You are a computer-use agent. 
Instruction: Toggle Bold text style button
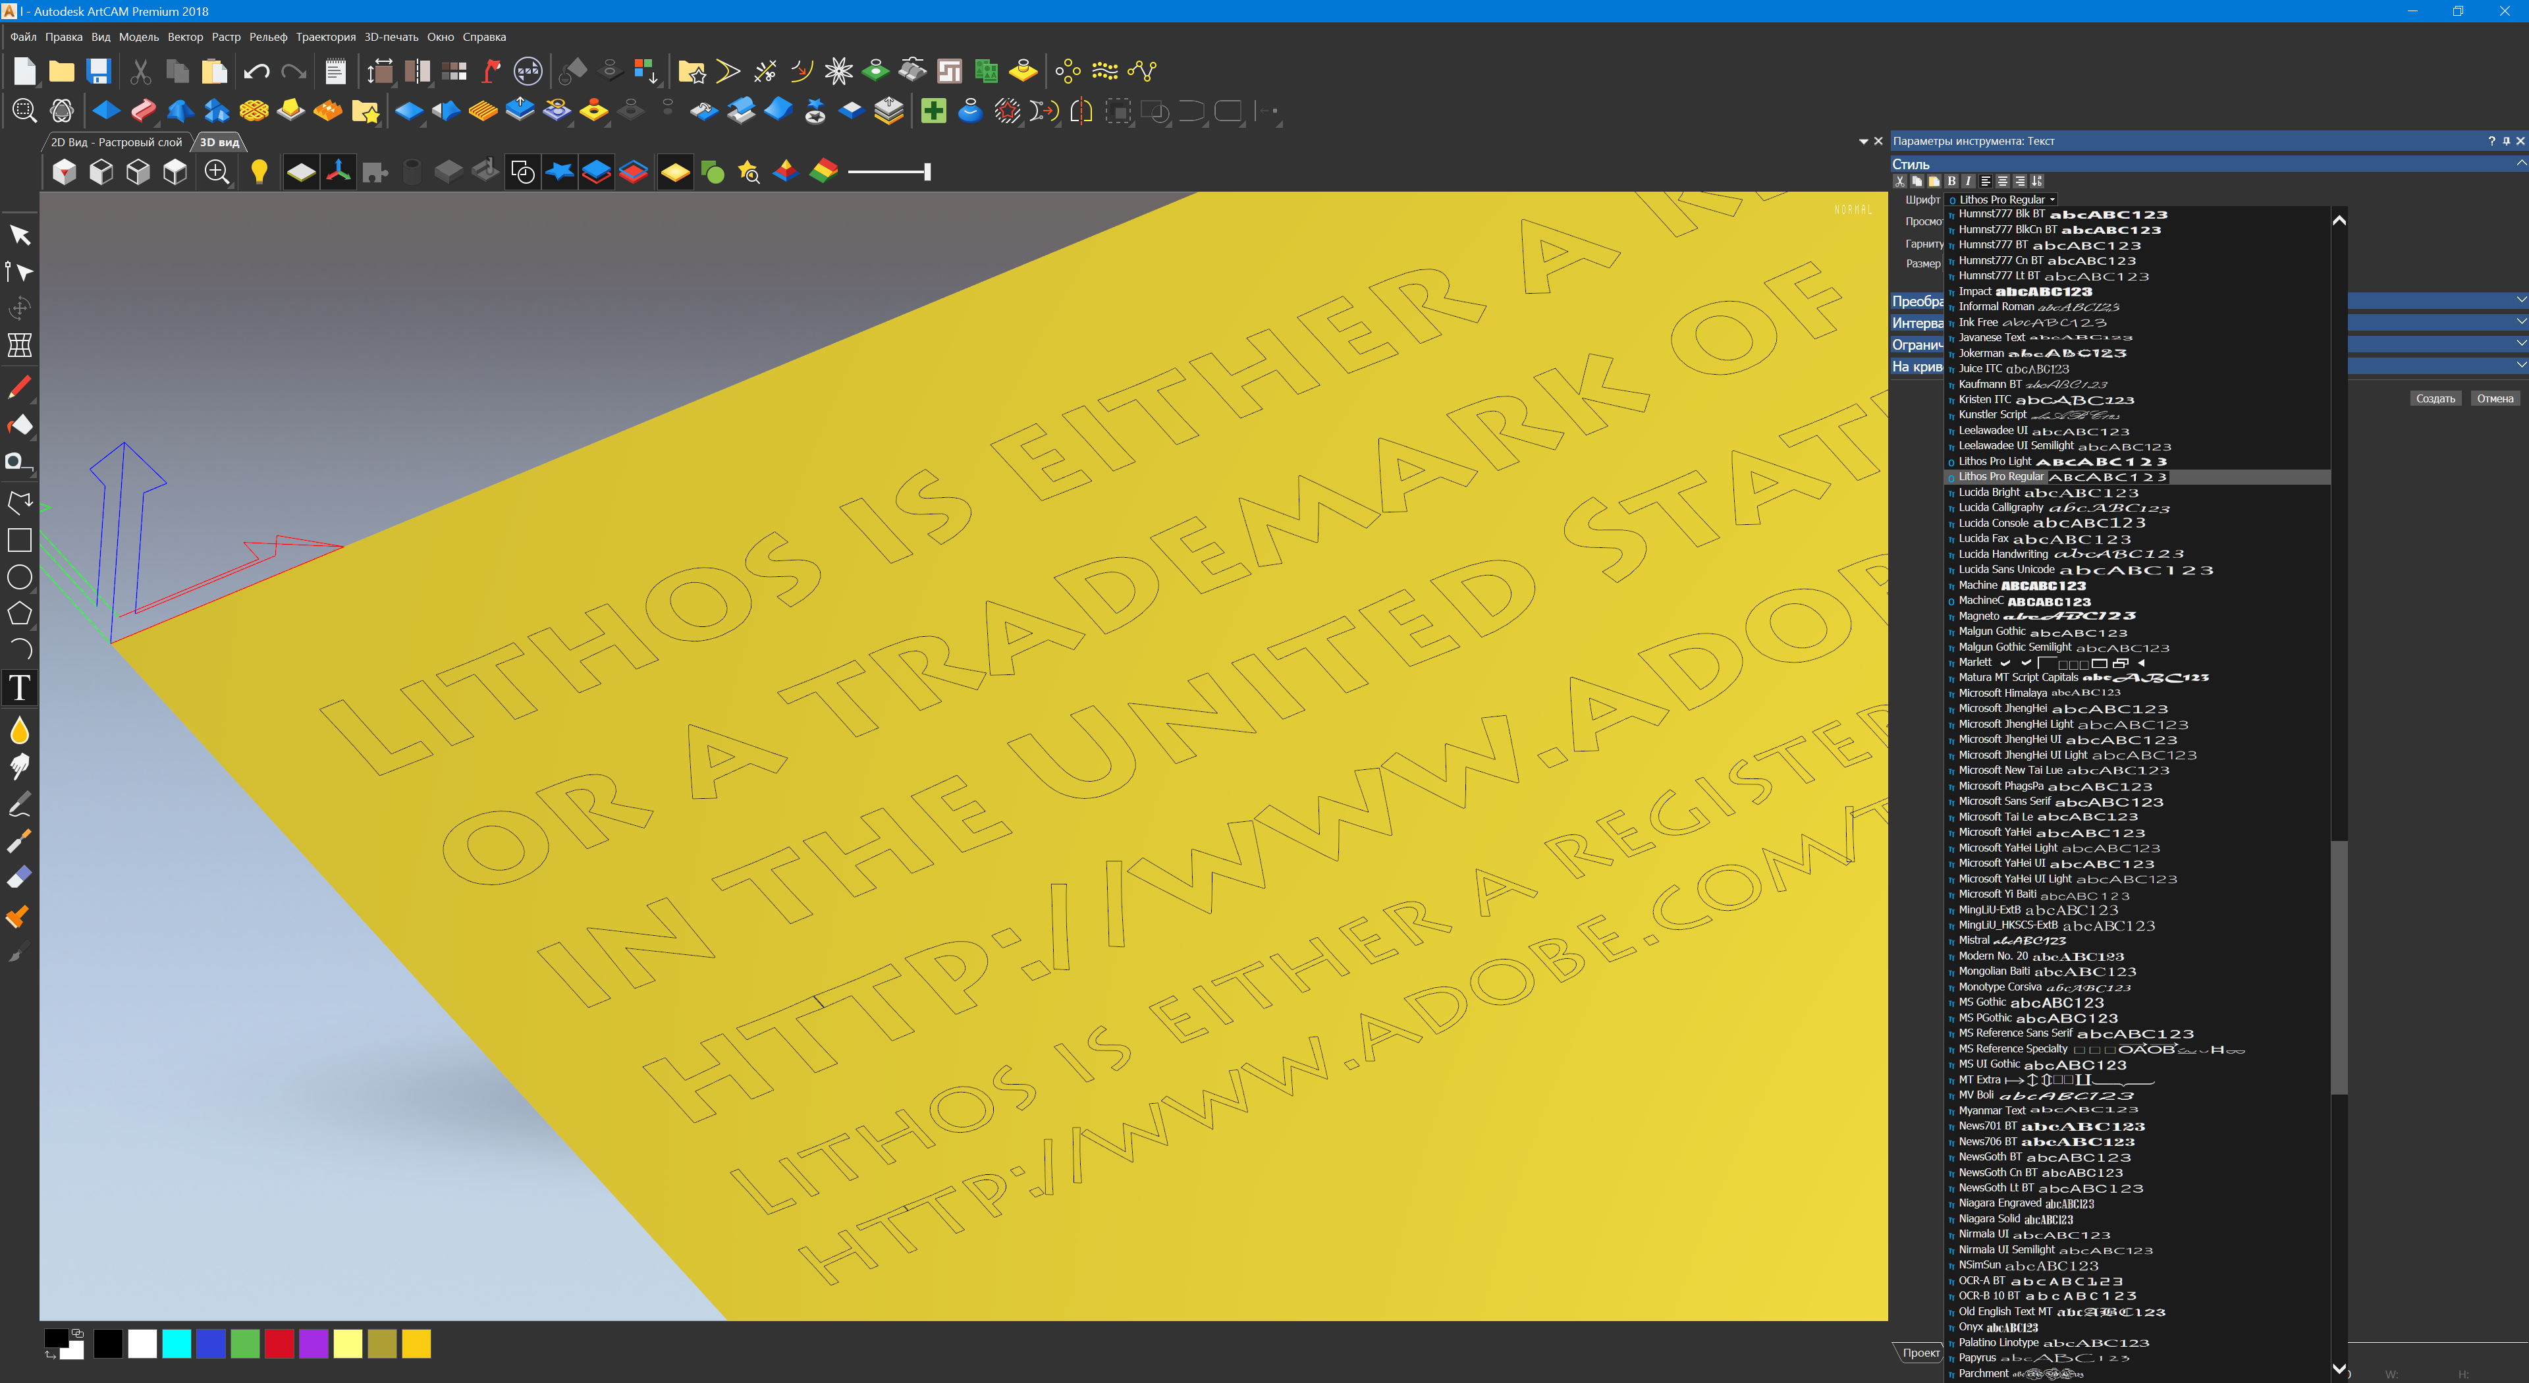click(1951, 180)
